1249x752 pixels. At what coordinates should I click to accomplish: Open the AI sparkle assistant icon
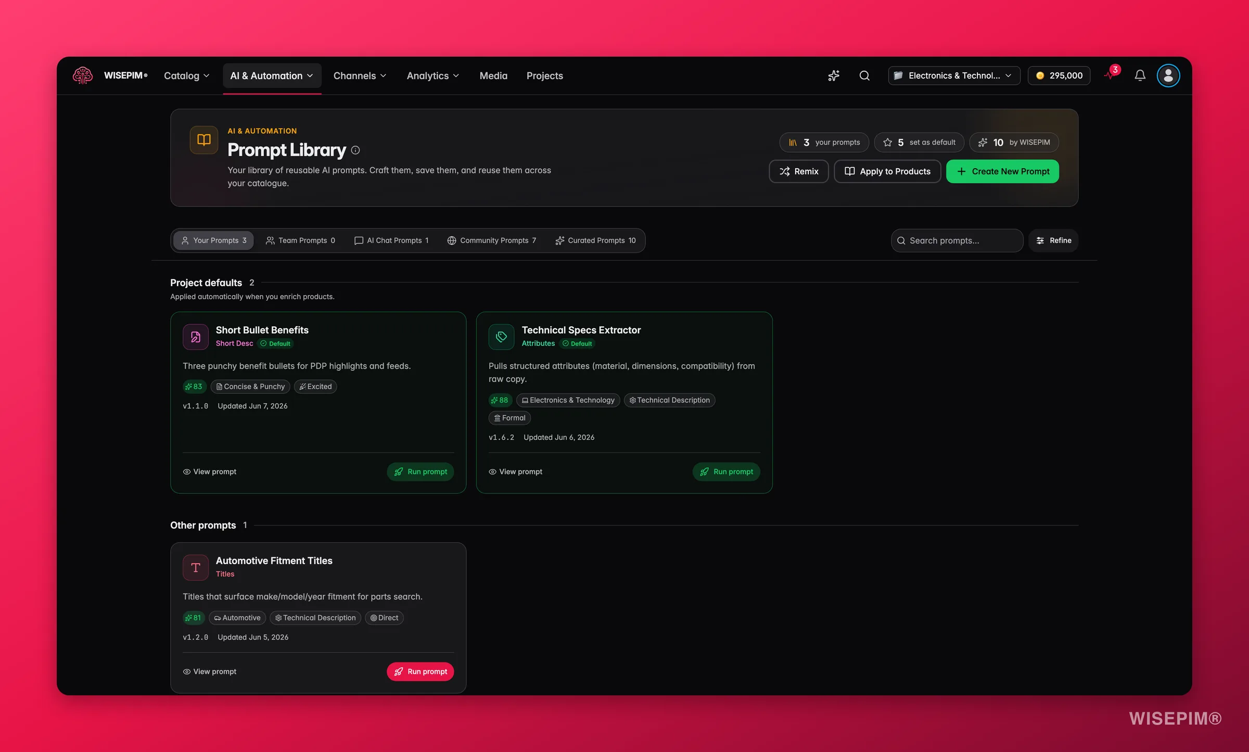(x=834, y=75)
